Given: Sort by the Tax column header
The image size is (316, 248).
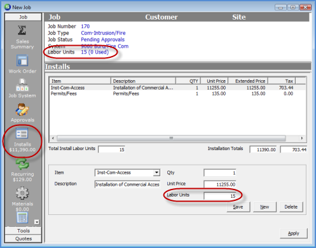Looking at the screenshot, I should coord(282,81).
